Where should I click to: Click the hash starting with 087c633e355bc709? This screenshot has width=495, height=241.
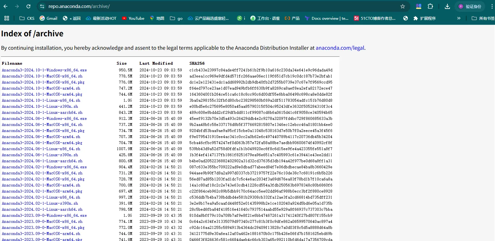pos(261,167)
